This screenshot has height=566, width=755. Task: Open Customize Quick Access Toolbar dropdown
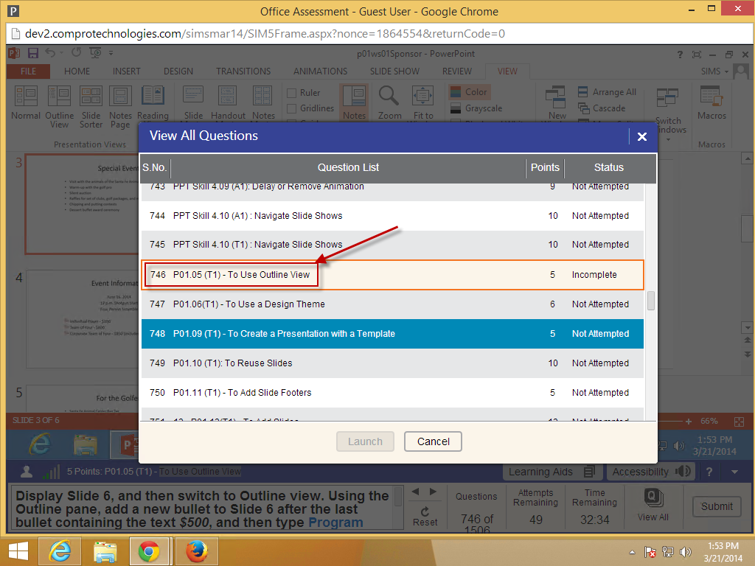111,53
